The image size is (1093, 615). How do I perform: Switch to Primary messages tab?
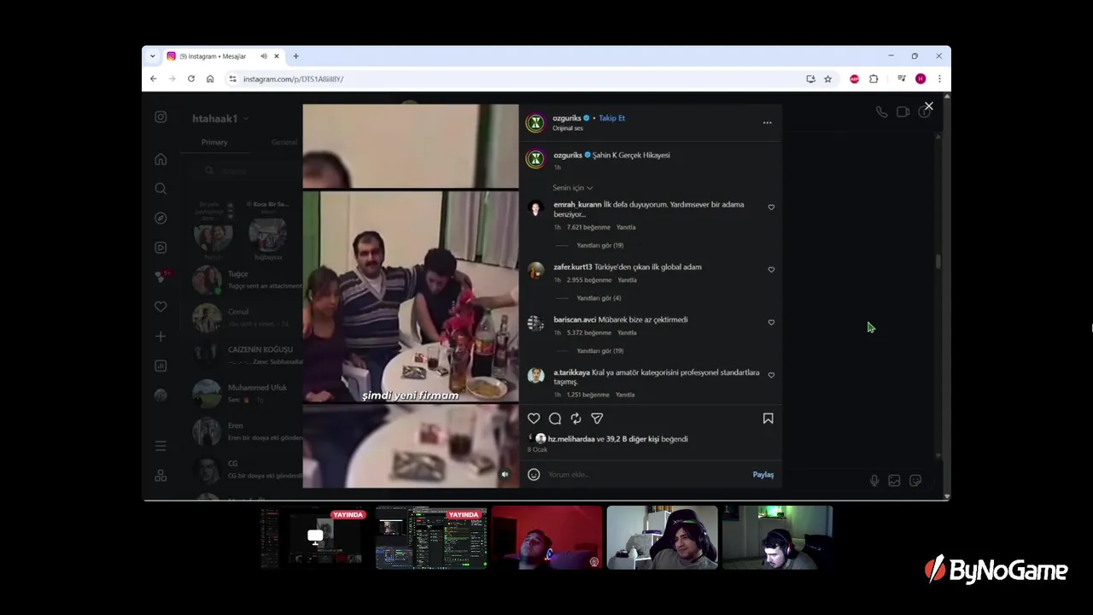coord(214,143)
